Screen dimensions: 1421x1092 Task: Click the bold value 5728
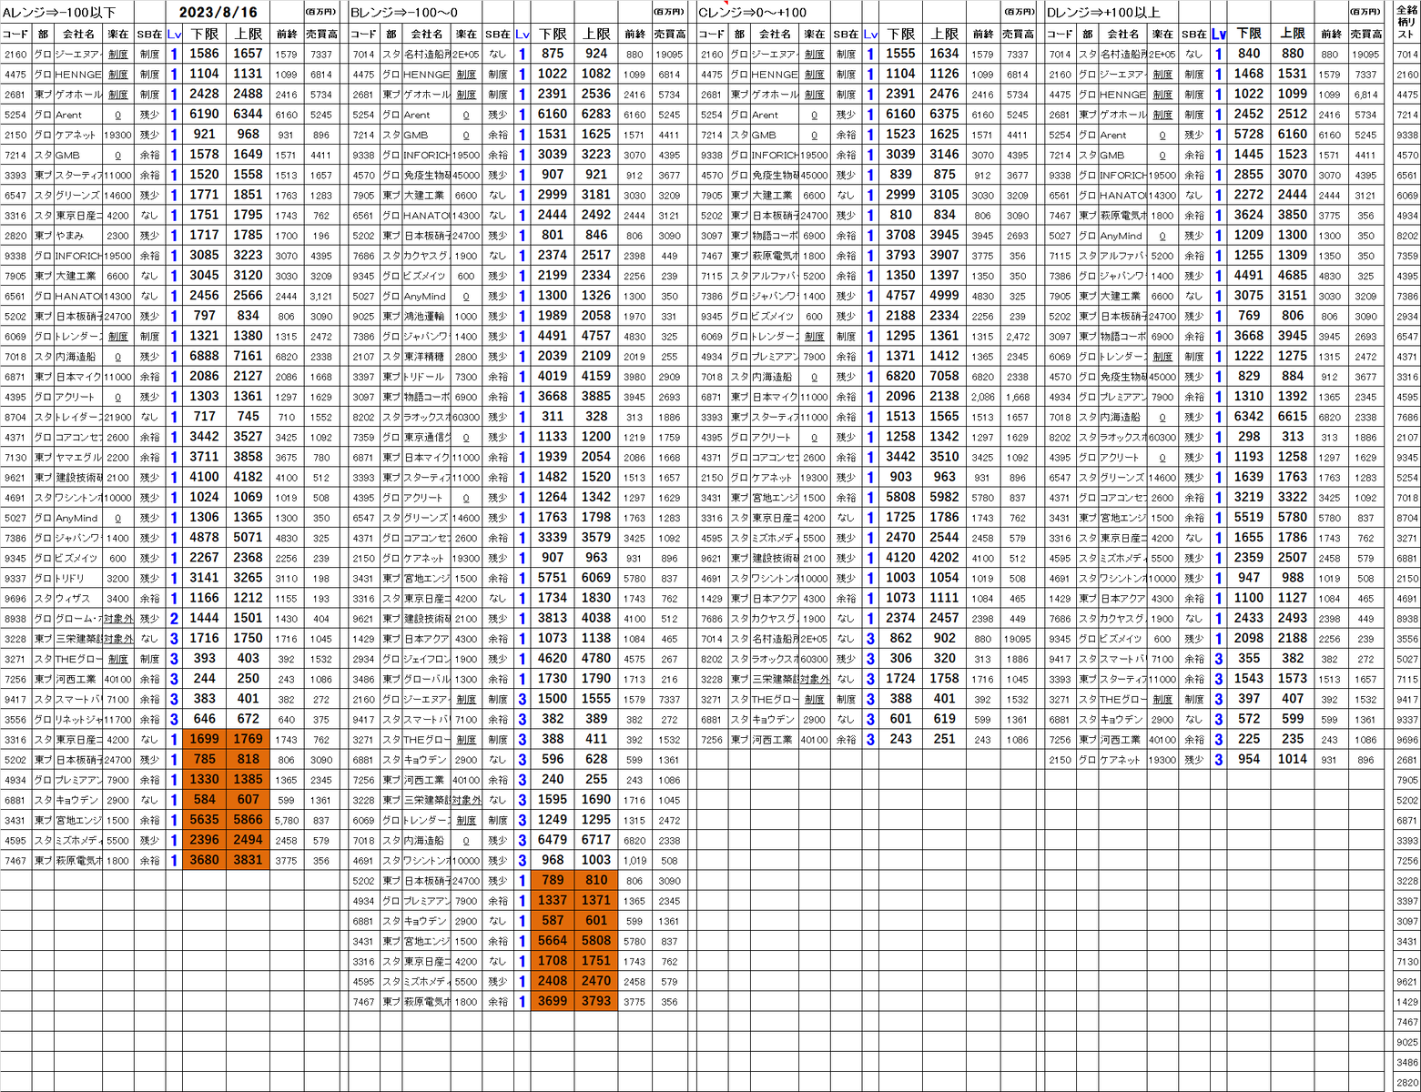tap(1249, 135)
